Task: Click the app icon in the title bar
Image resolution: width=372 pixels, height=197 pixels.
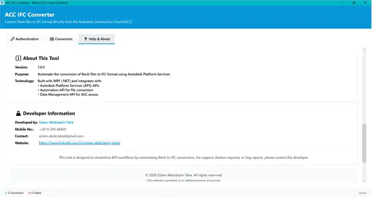Action: 2,2
